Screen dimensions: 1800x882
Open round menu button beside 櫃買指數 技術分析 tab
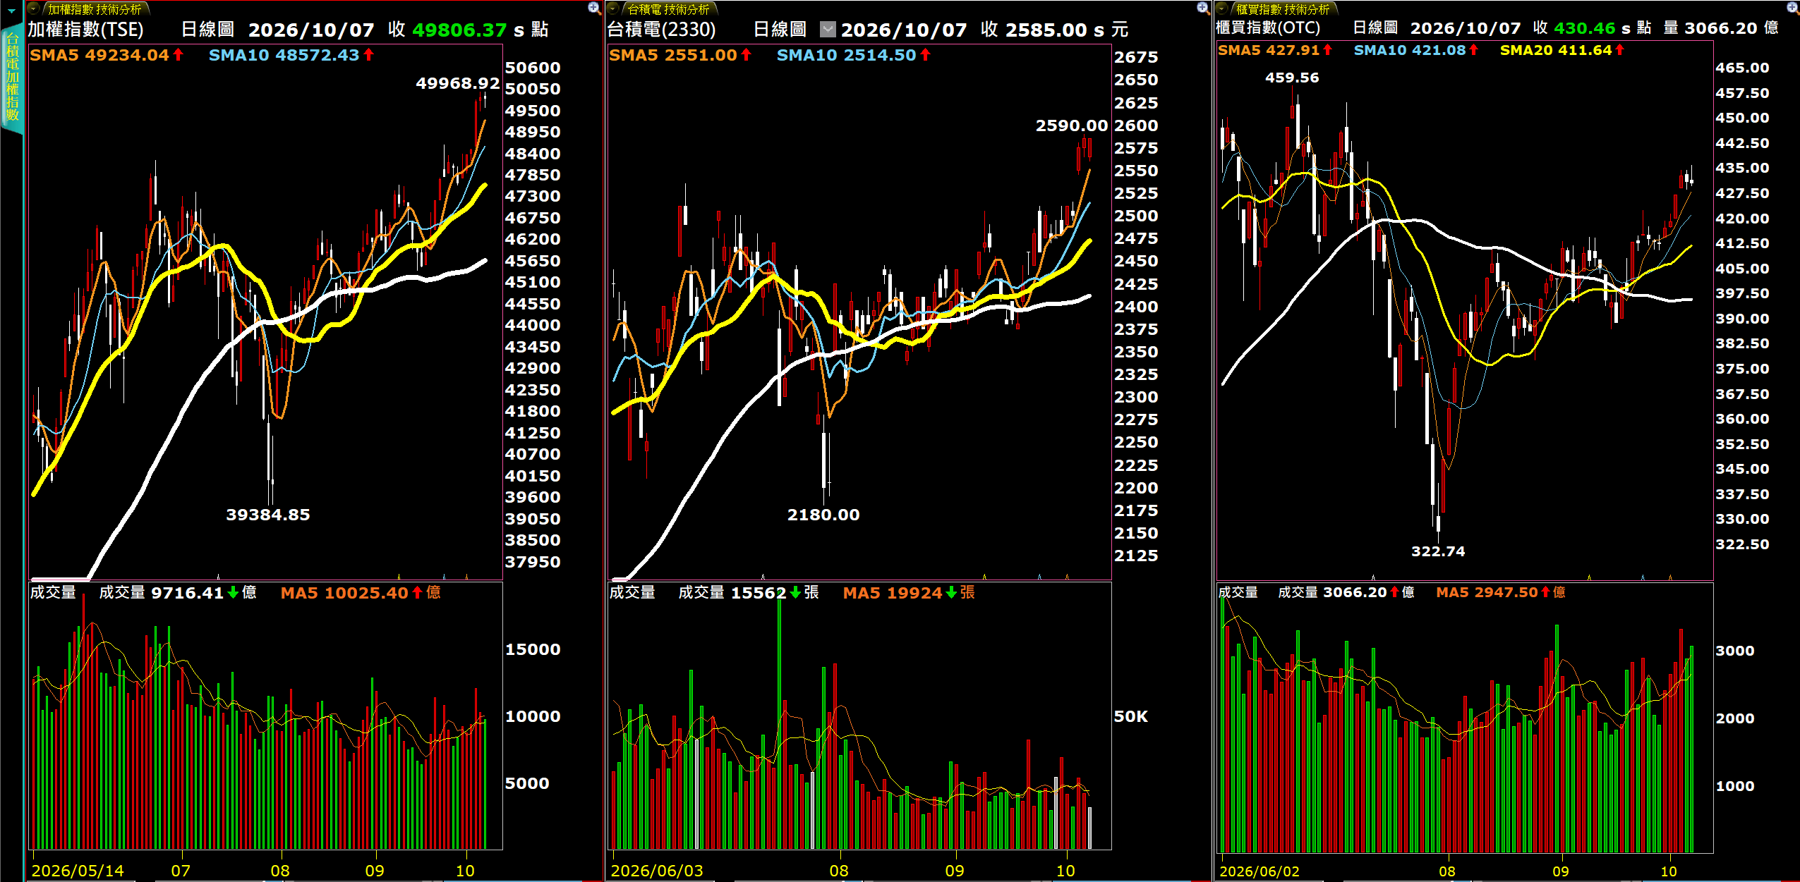pos(1222,9)
